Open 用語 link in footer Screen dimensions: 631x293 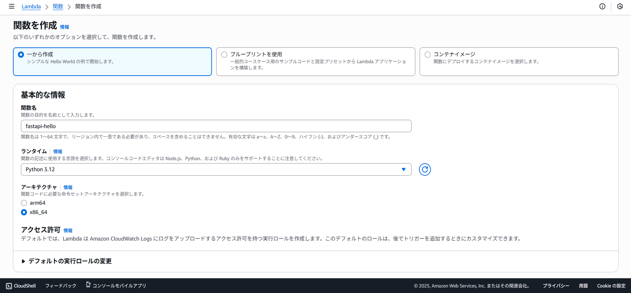coord(583,286)
